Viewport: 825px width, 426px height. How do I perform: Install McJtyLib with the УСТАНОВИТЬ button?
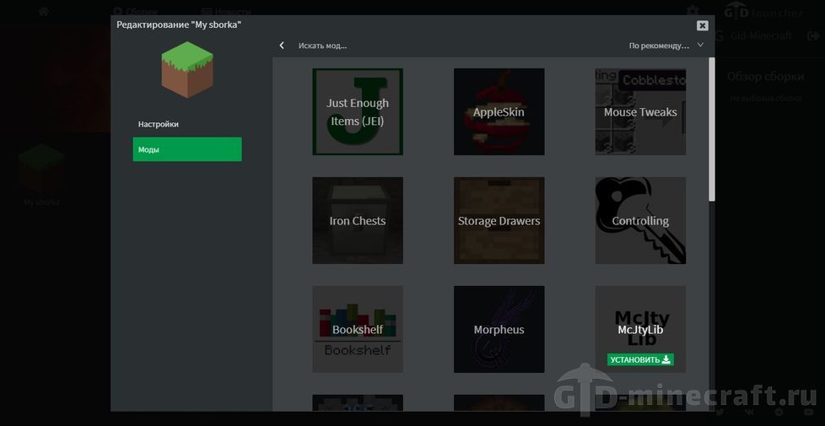coord(640,359)
